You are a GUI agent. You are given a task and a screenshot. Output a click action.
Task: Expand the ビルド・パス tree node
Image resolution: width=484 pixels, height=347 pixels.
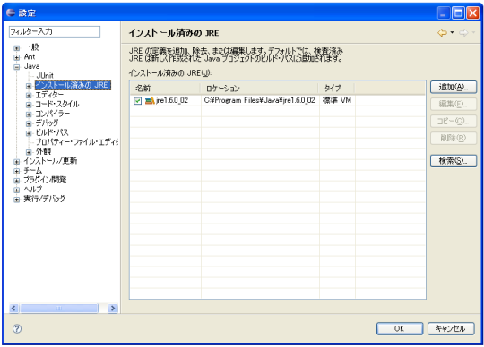[29, 133]
